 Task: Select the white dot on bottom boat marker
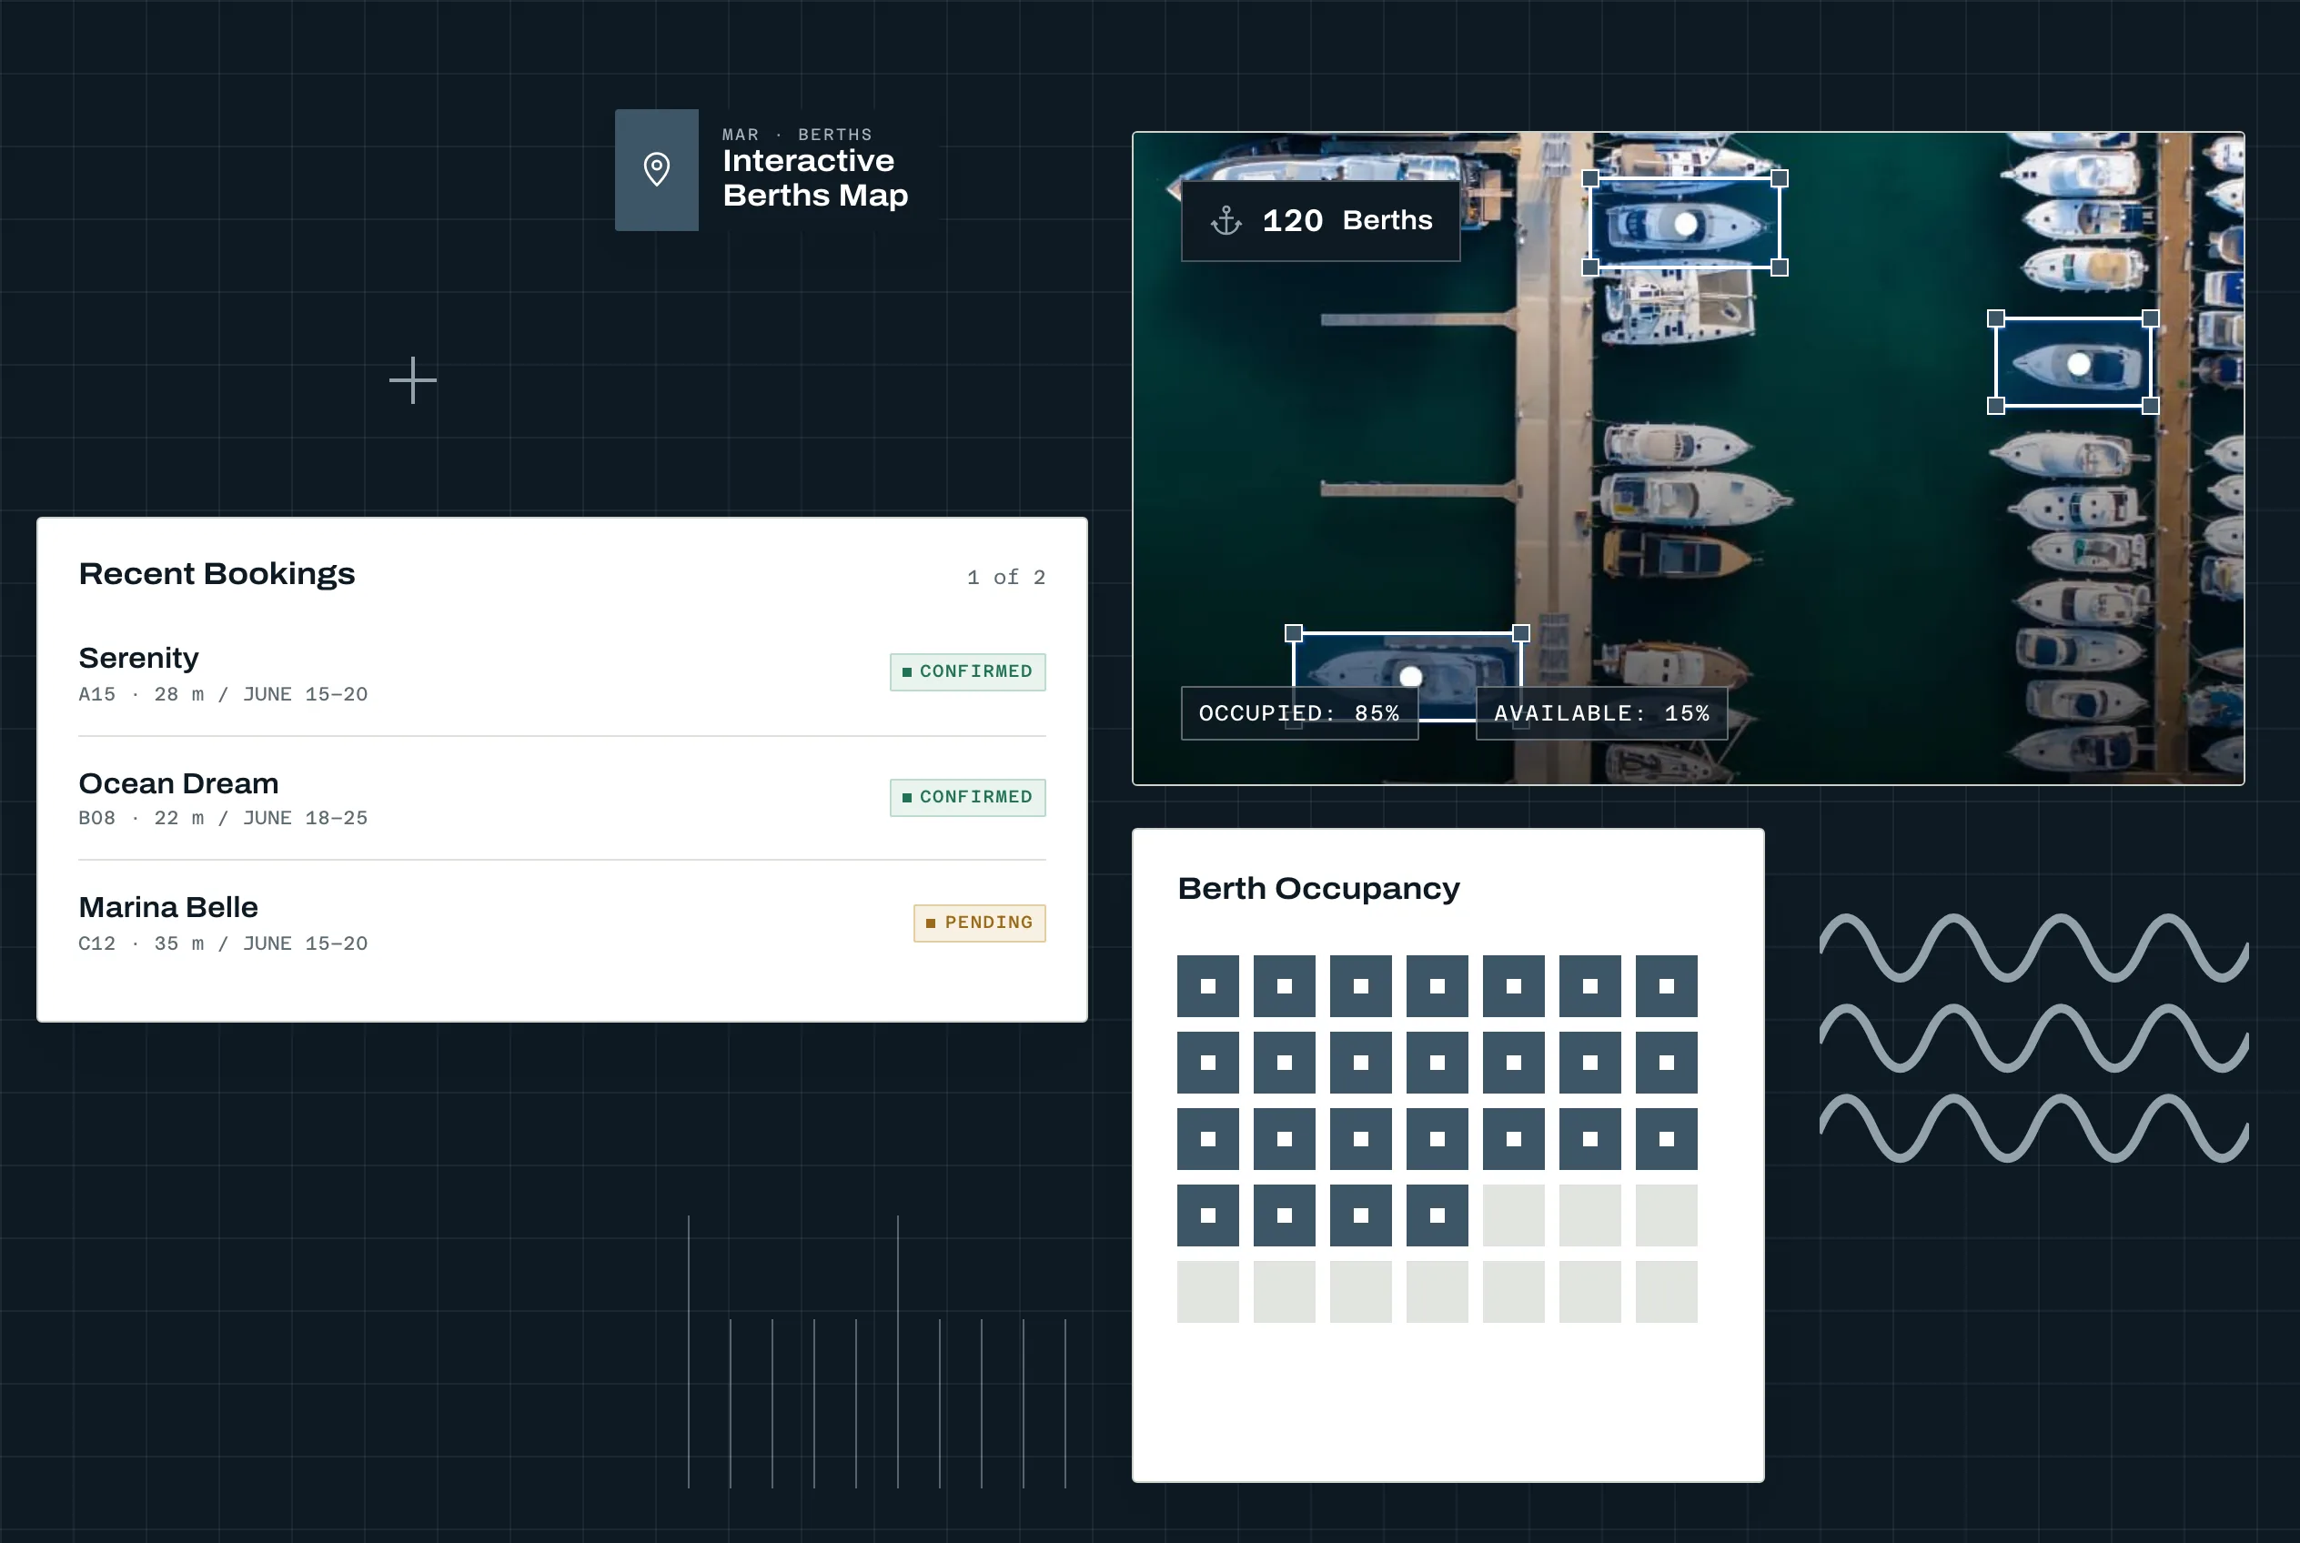tap(1410, 677)
